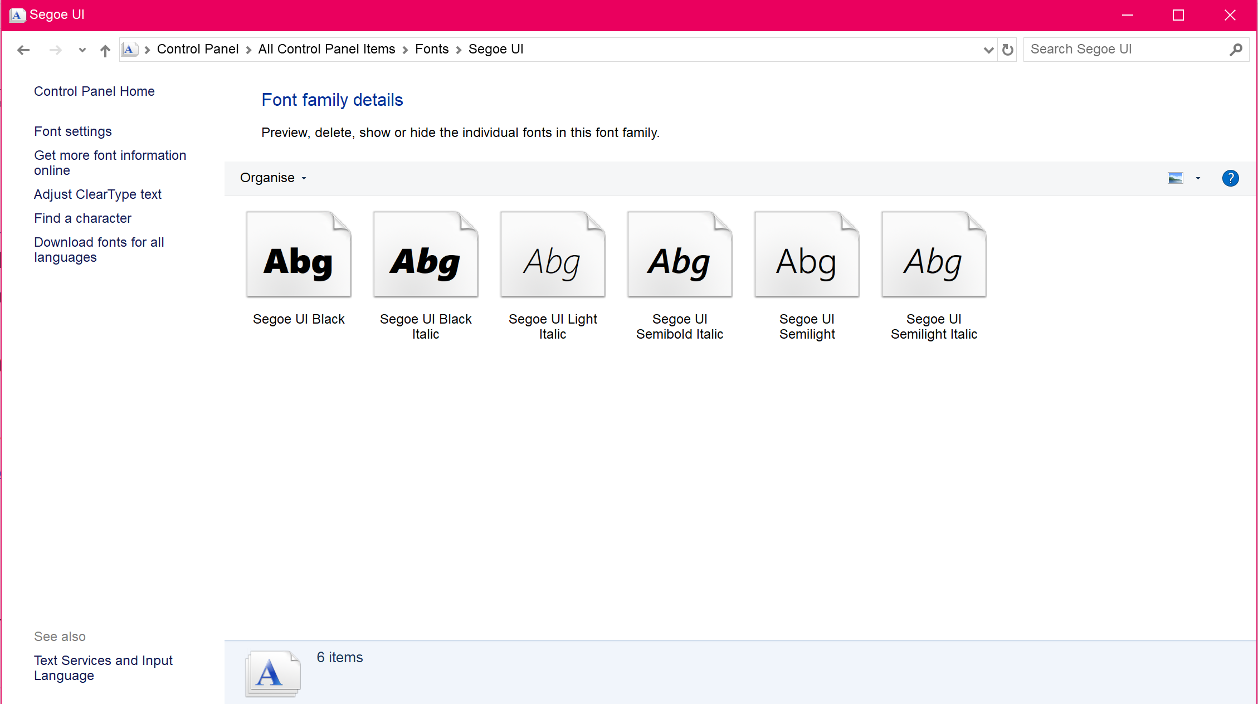1258x704 pixels.
Task: Click the Fonts icon in the address bar
Action: pyautogui.click(x=130, y=49)
